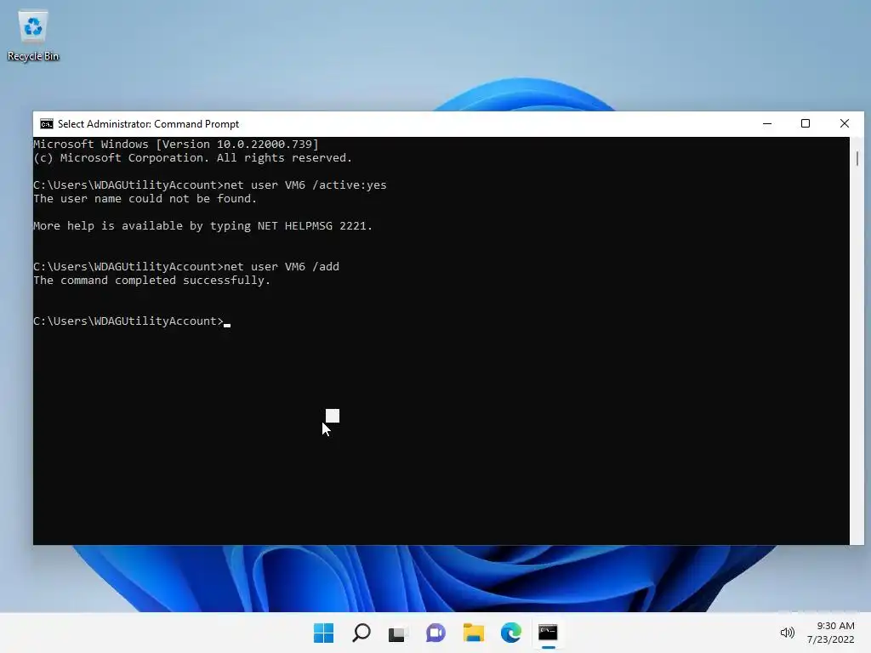The image size is (871, 653).
Task: Maximize the Command Prompt window
Action: tap(806, 124)
